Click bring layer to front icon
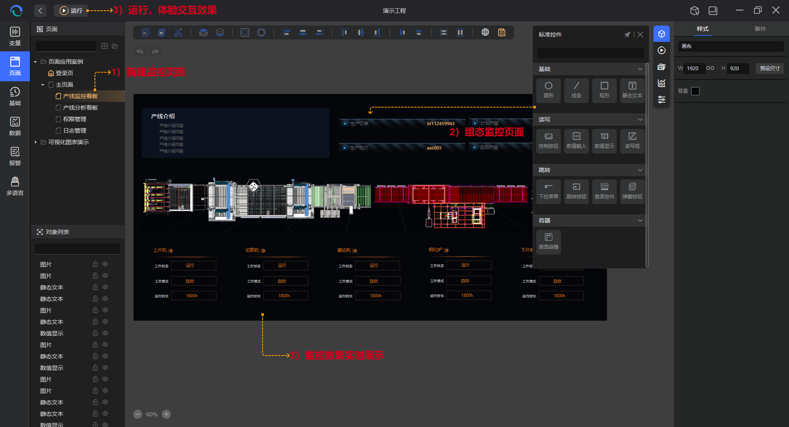Viewport: 789px width, 427px height. (x=203, y=32)
